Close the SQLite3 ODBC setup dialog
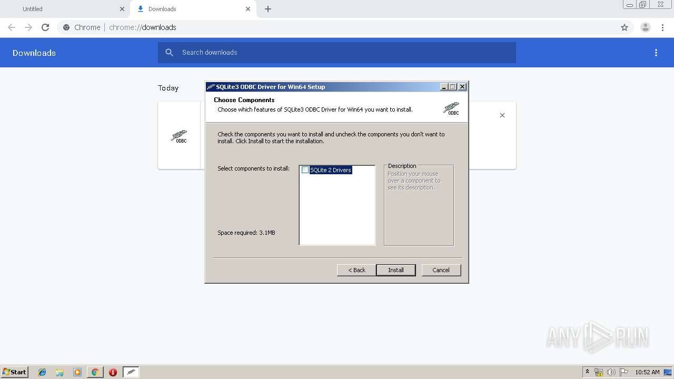The height and width of the screenshot is (379, 674). click(x=462, y=87)
